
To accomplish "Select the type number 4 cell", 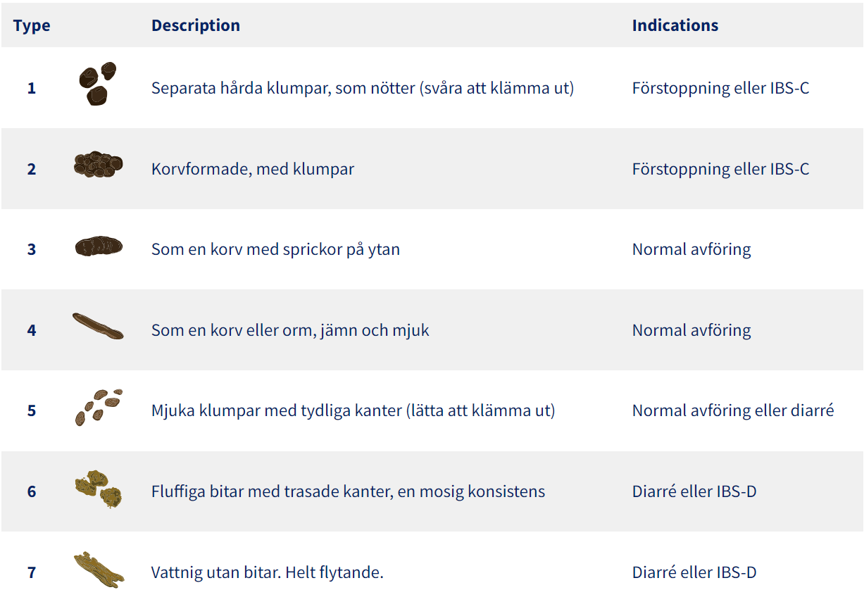I will [x=32, y=330].
